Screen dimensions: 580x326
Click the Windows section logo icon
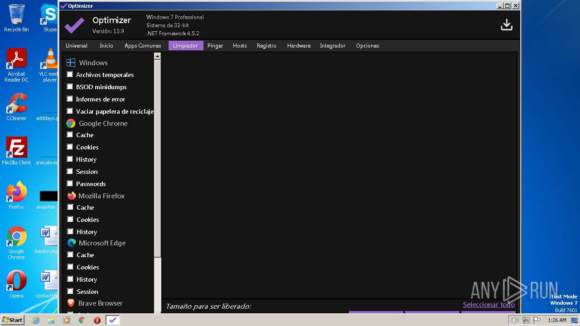tap(71, 62)
